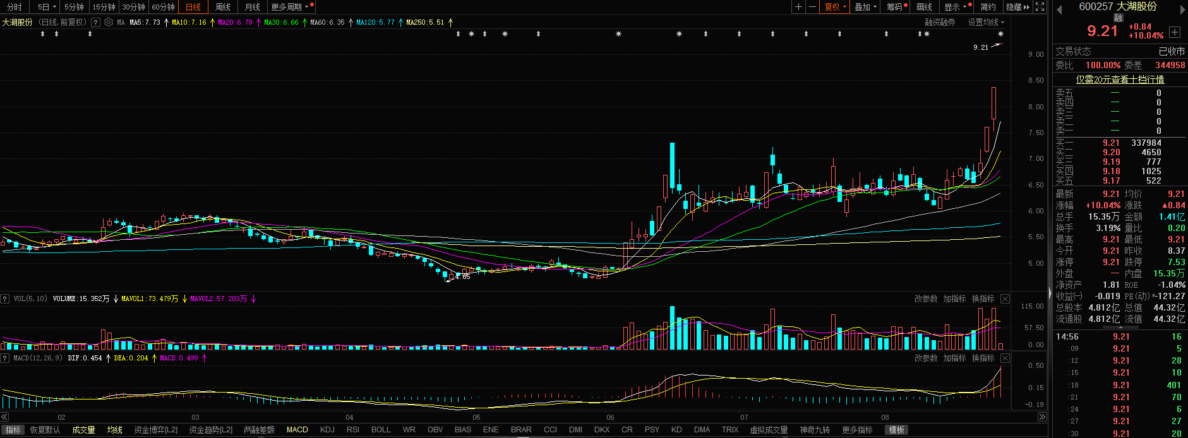The width and height of the screenshot is (1188, 438).
Task: Go to previous stock with left arrow
Action: (x=1059, y=9)
